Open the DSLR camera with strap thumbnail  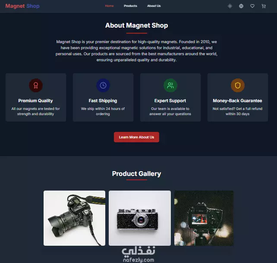(74, 218)
